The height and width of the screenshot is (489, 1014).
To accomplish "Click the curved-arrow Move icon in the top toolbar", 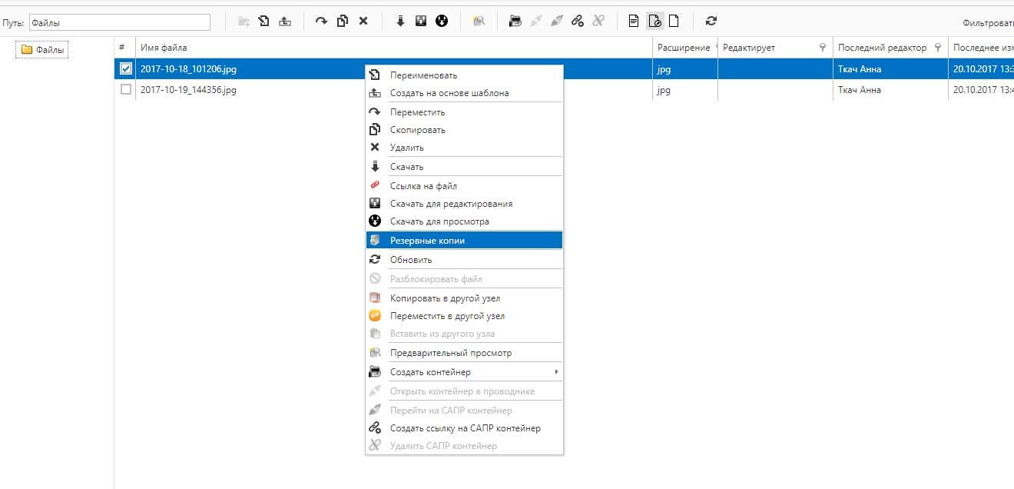I will (x=321, y=22).
